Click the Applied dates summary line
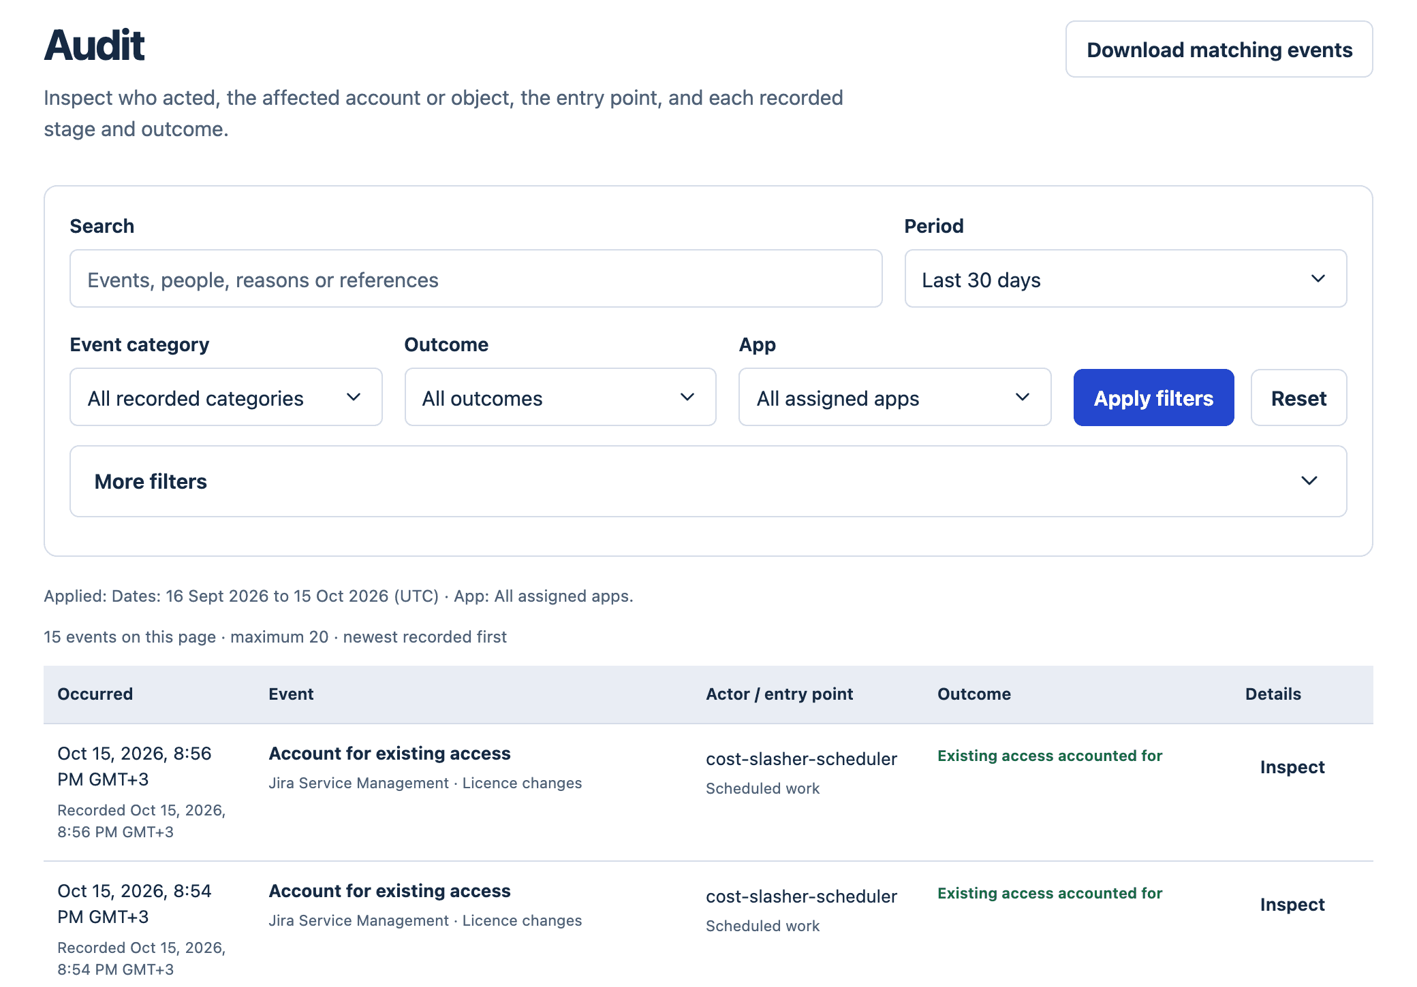The width and height of the screenshot is (1417, 987). pos(339,596)
